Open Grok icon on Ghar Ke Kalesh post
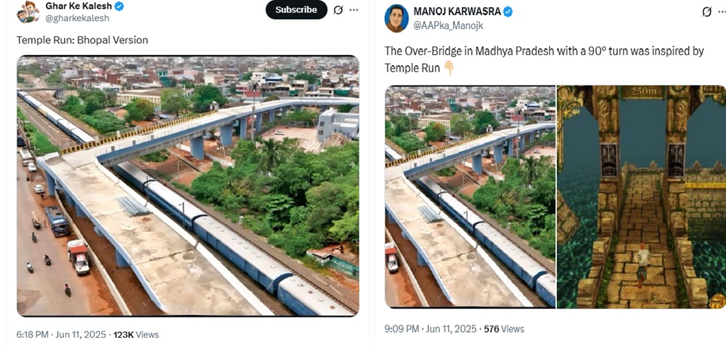This screenshot has height=345, width=726. pyautogui.click(x=338, y=10)
